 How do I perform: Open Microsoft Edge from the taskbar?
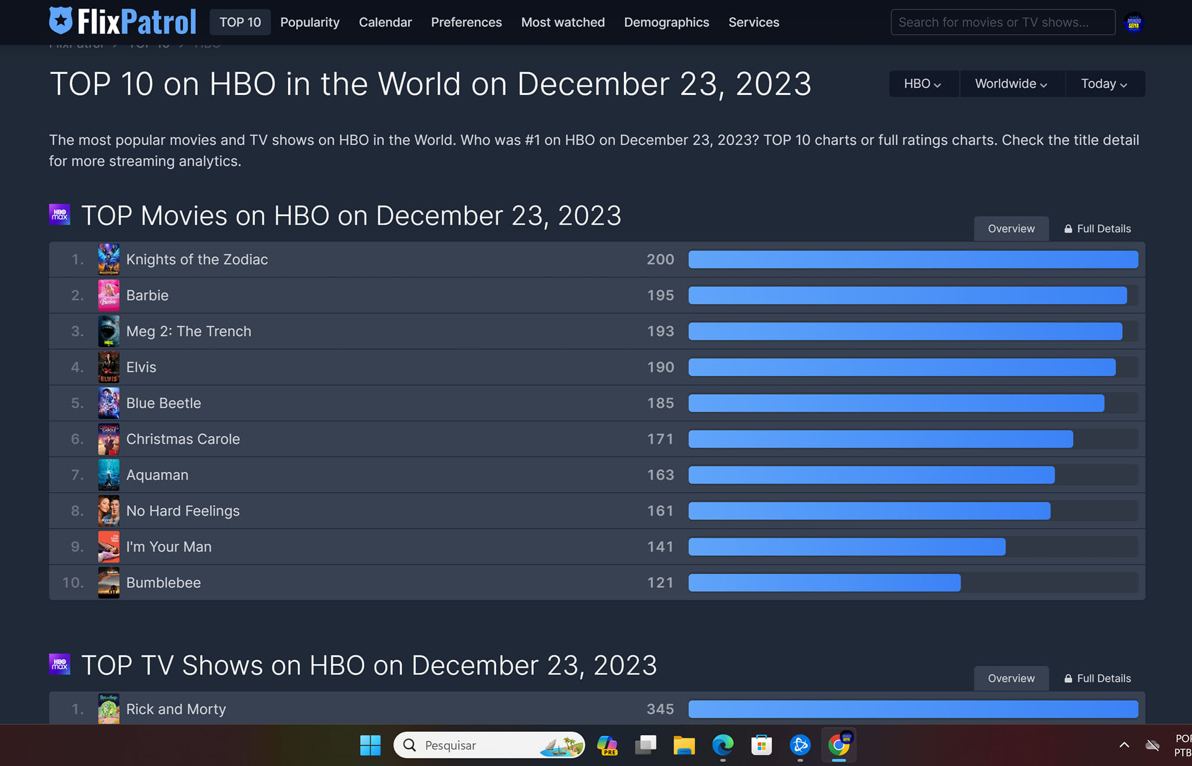coord(723,745)
